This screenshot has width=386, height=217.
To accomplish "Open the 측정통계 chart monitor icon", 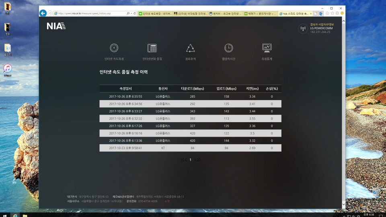I will pos(267,48).
